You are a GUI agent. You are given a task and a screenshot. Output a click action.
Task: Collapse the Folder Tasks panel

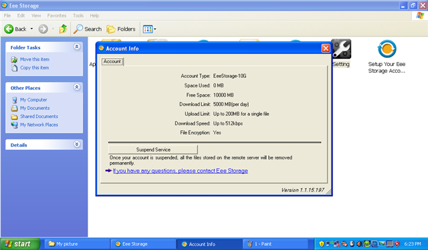pyautogui.click(x=77, y=47)
